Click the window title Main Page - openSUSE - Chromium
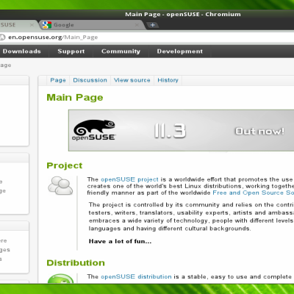The width and height of the screenshot is (294, 294). [x=183, y=15]
